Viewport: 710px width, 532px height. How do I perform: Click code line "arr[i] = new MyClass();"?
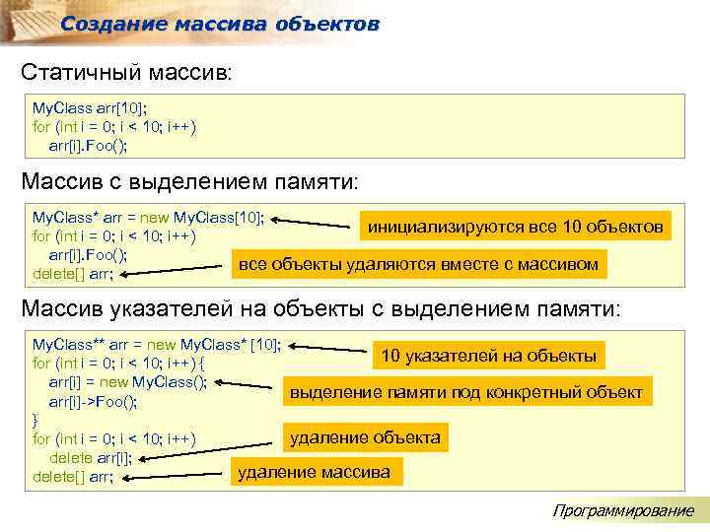127,382
